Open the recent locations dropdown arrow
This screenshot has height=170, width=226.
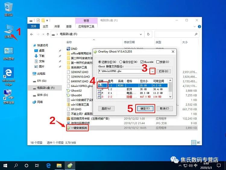43,34
